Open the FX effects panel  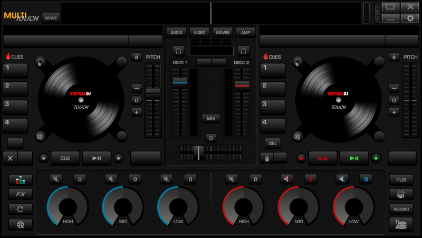click(x=21, y=194)
